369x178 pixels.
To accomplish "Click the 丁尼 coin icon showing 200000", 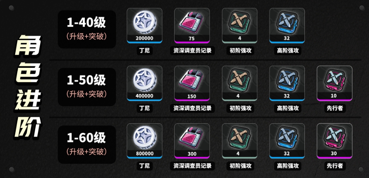I will pos(144,26).
